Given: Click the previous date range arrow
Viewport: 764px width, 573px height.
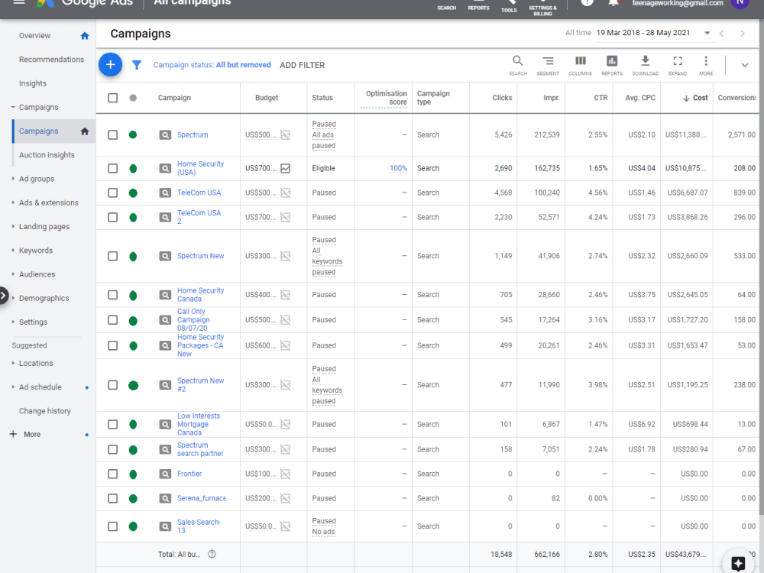Looking at the screenshot, I should [722, 33].
